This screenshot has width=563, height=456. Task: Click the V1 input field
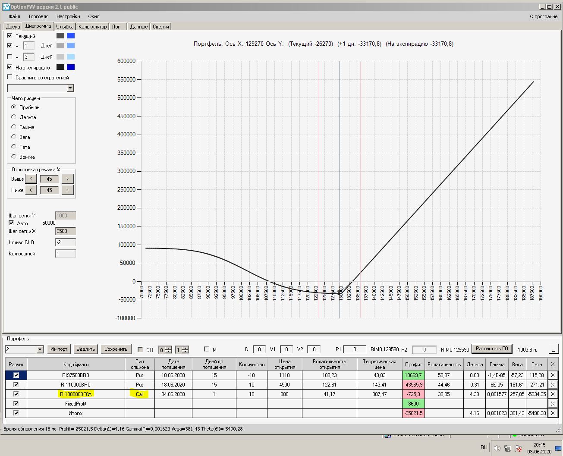[x=286, y=349]
